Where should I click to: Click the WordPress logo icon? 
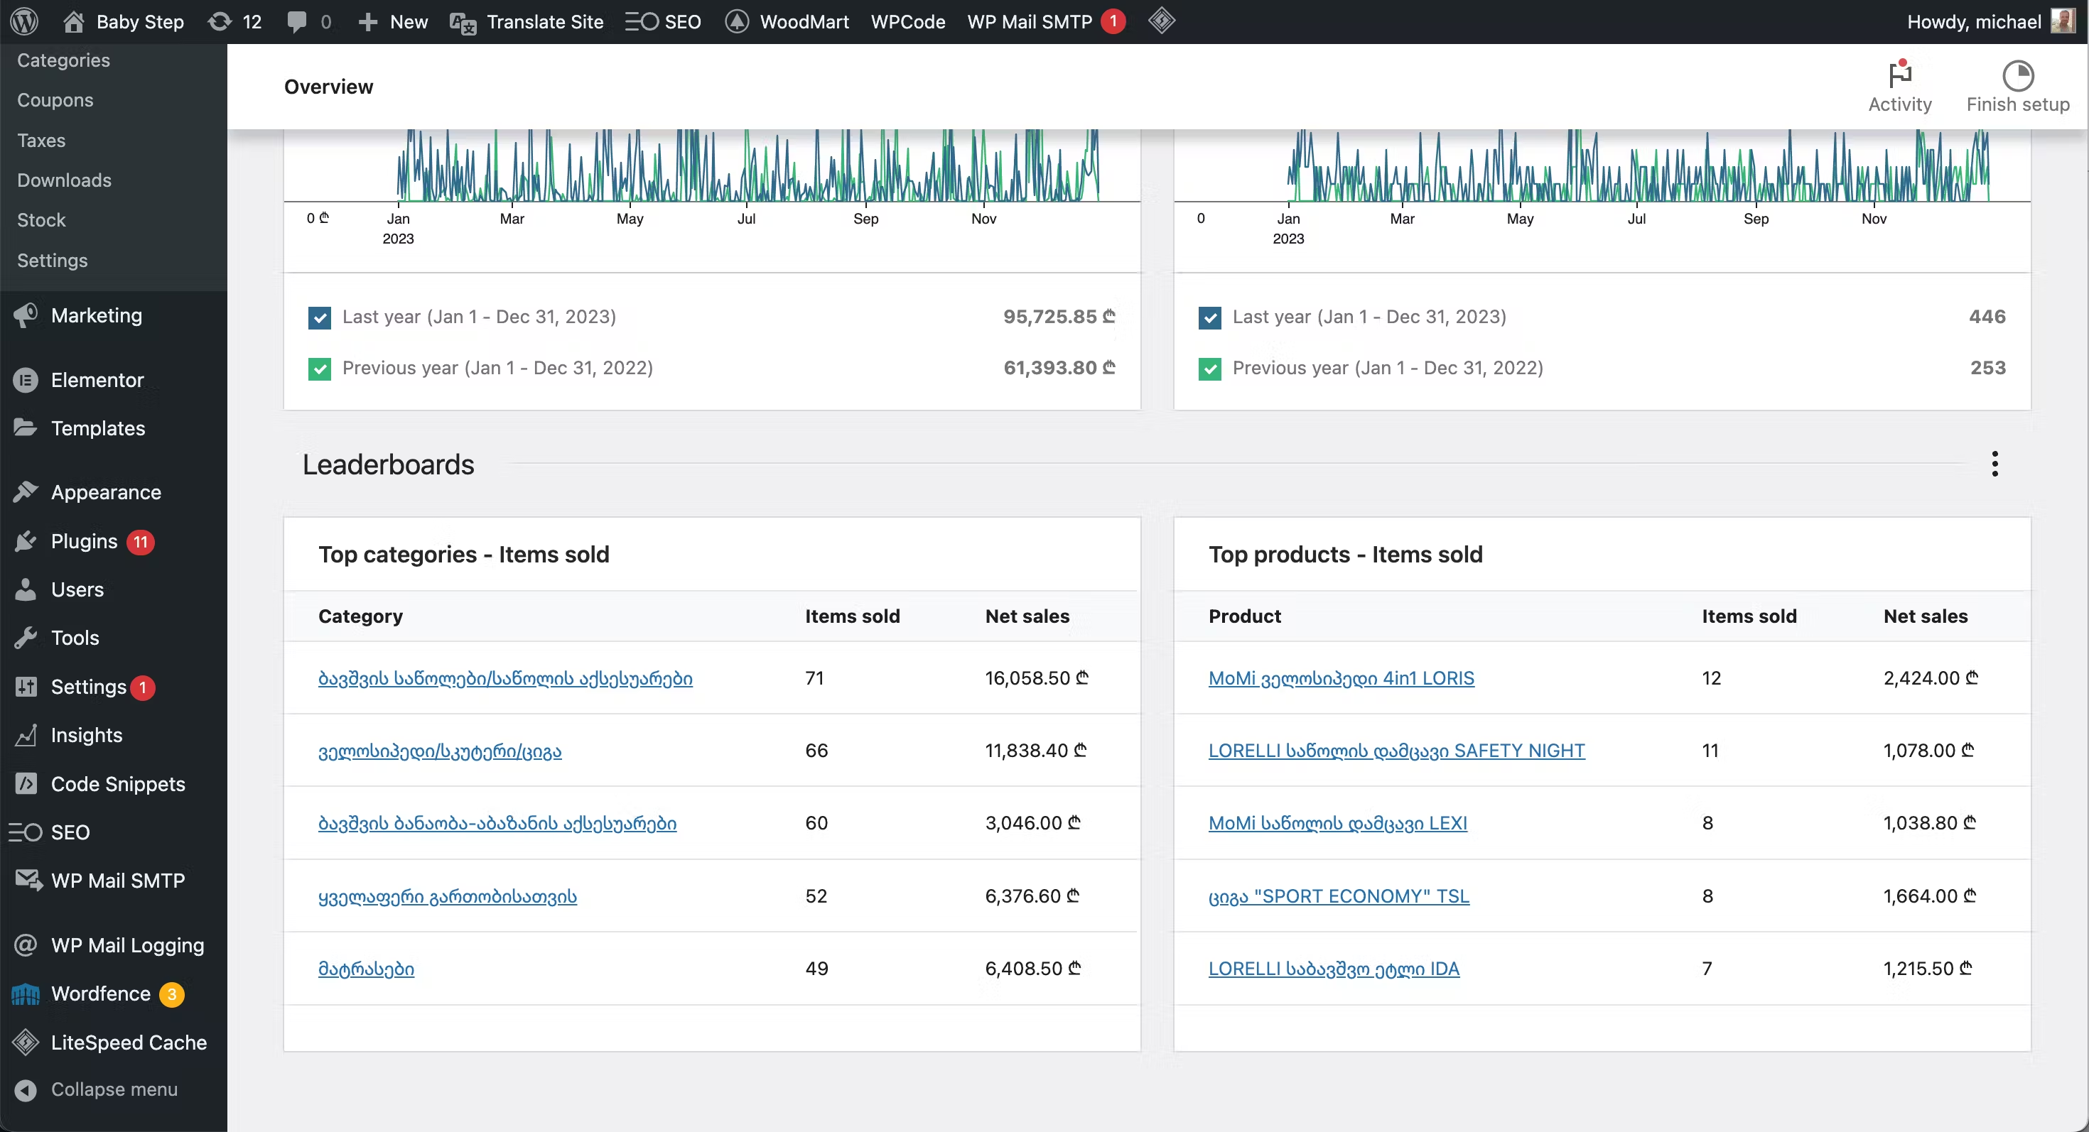click(x=24, y=21)
